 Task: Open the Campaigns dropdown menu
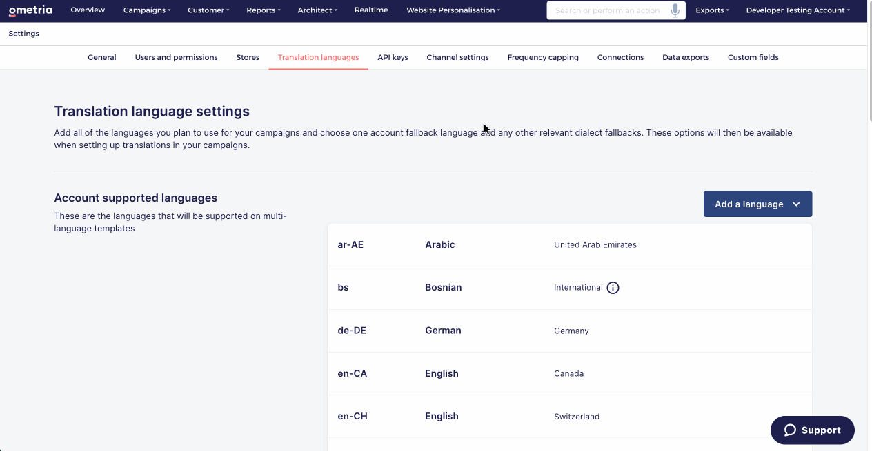pos(147,10)
